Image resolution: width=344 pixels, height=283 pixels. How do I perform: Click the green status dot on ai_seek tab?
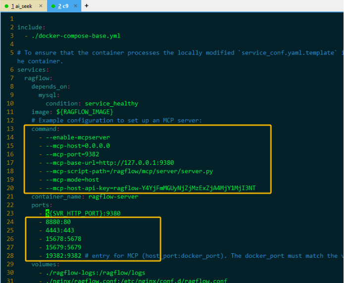click(6, 6)
